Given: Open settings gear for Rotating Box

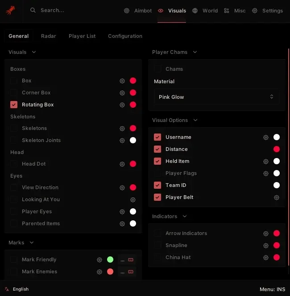Looking at the screenshot, I should pos(122,105).
